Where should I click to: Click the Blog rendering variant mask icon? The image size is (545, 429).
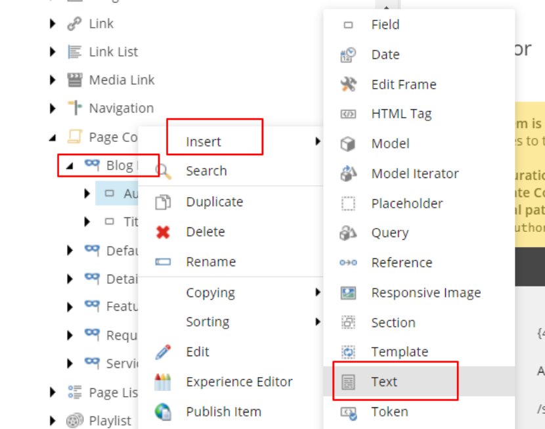click(x=92, y=164)
